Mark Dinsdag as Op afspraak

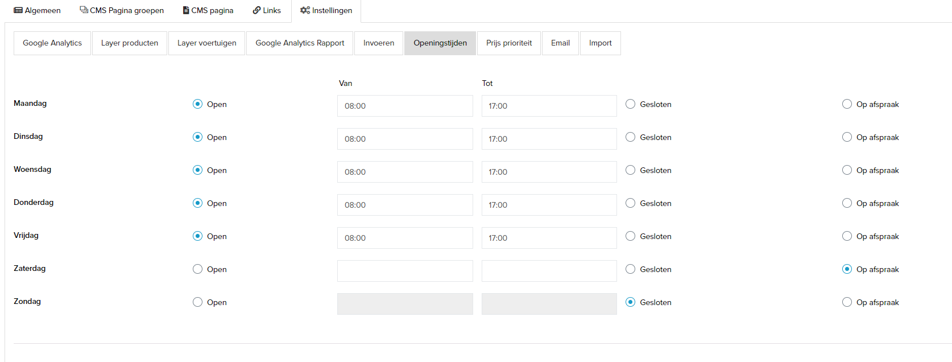click(x=847, y=137)
